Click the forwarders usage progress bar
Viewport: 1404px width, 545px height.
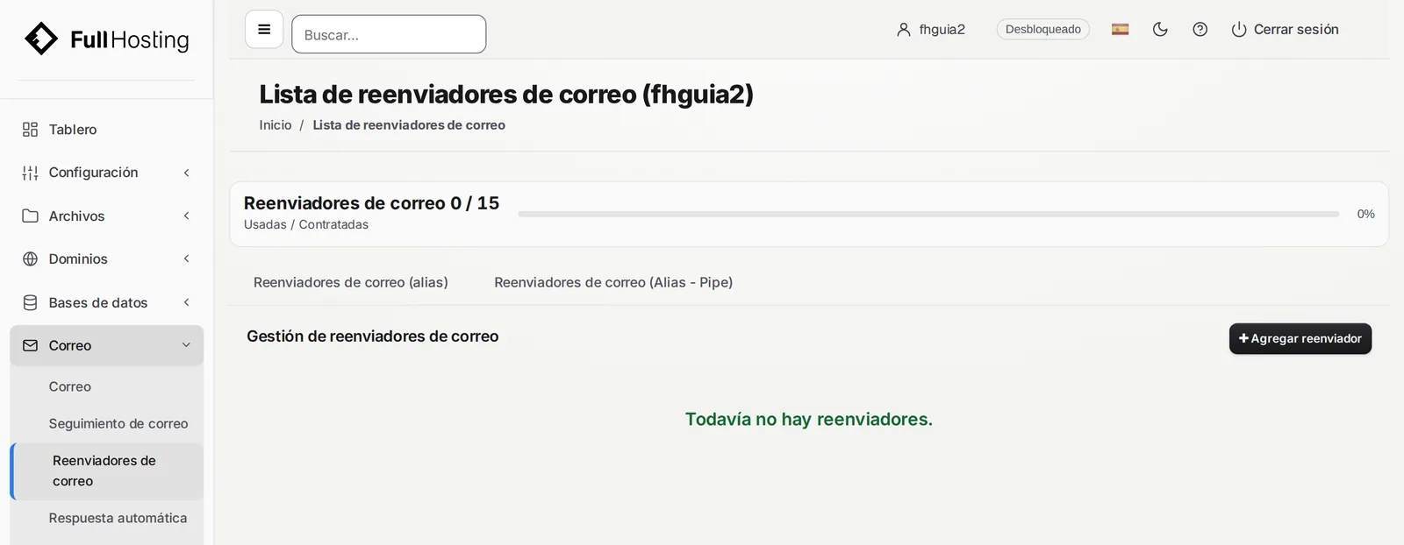pos(928,214)
